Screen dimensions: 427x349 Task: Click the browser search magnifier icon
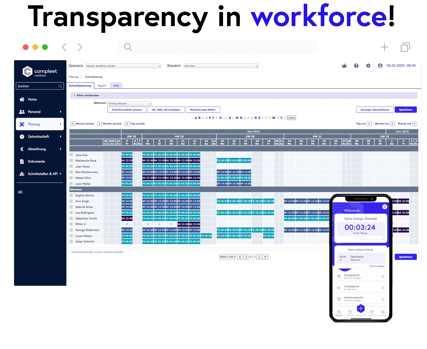[128, 47]
